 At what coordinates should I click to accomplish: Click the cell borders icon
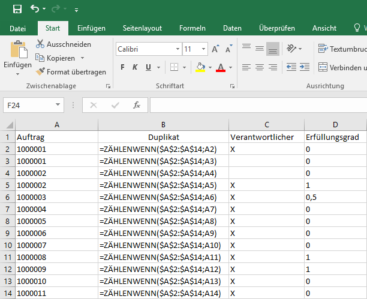(x=174, y=67)
